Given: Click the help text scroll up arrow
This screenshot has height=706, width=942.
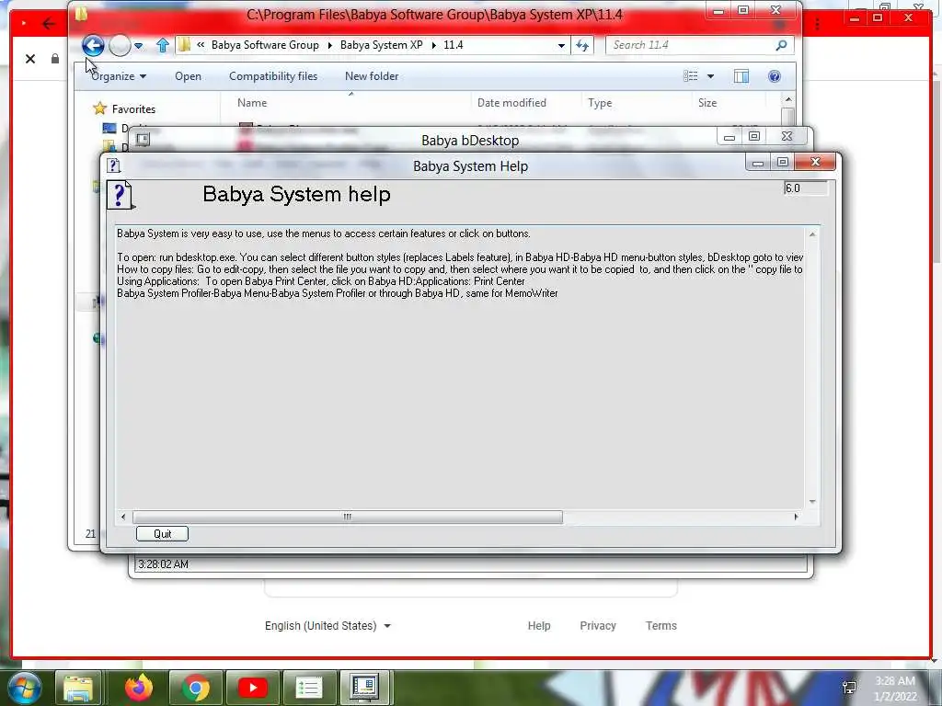Looking at the screenshot, I should pos(812,234).
